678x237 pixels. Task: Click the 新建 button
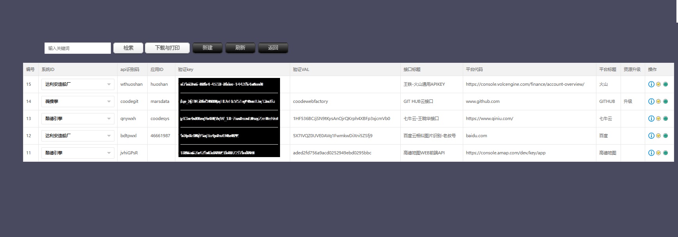(x=207, y=48)
